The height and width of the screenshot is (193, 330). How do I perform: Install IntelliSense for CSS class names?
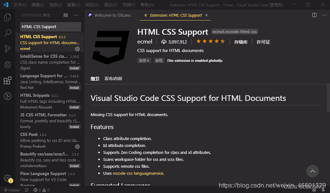[74, 68]
